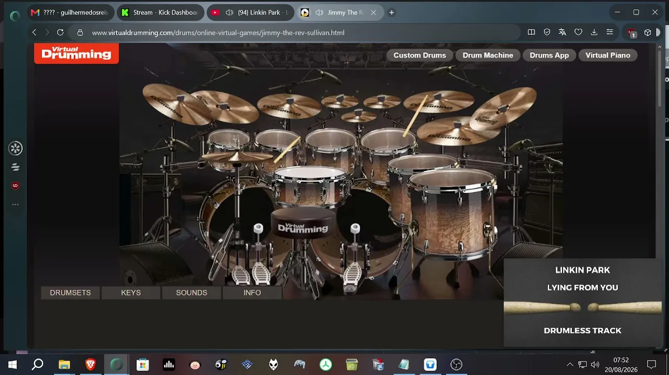The image size is (669, 375).
Task: Open the Virtual Piano page
Action: pos(607,55)
